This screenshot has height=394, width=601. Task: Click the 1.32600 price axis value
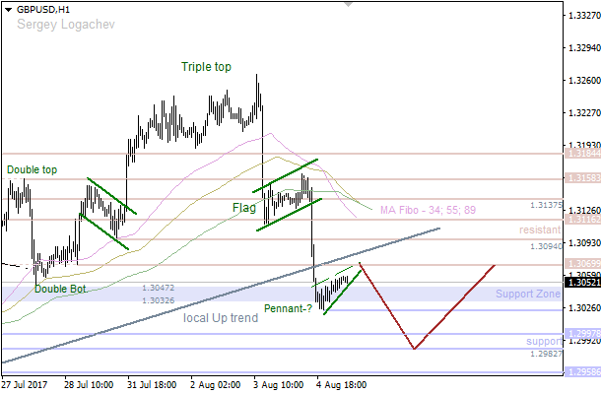coord(585,80)
